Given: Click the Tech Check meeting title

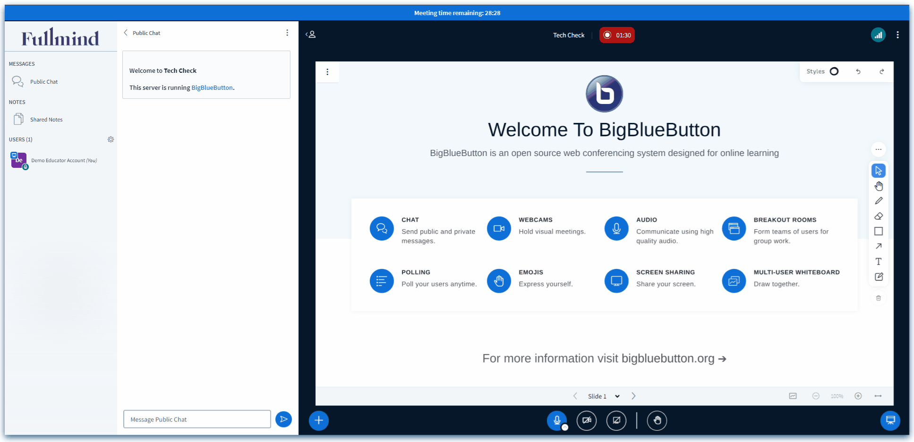Looking at the screenshot, I should (x=569, y=35).
